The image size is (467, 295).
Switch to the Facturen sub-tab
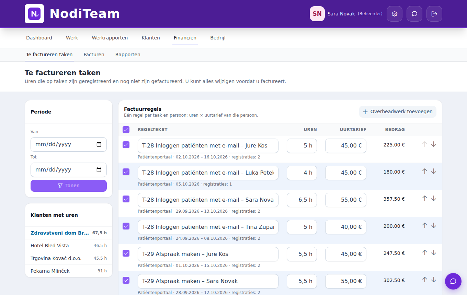[x=94, y=55]
